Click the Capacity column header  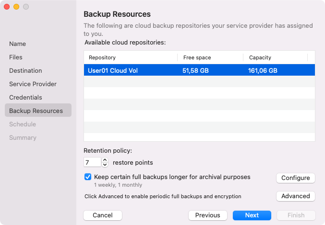[x=275, y=57]
